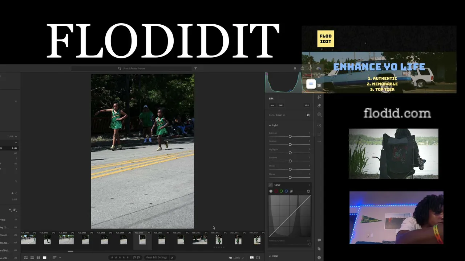Click Paste Edit Settings
The image size is (465, 261).
pyautogui.click(x=157, y=257)
